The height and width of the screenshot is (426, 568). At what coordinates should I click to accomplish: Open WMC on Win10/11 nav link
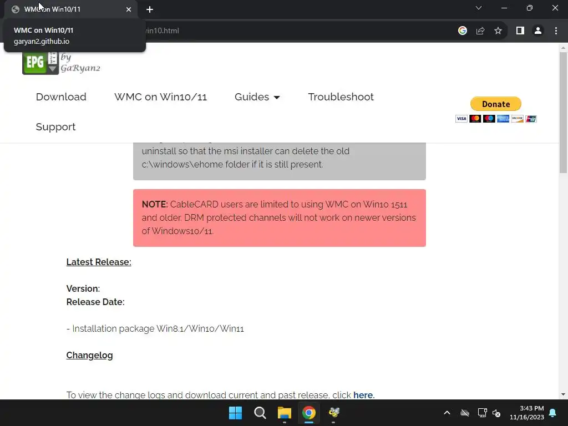pyautogui.click(x=160, y=97)
